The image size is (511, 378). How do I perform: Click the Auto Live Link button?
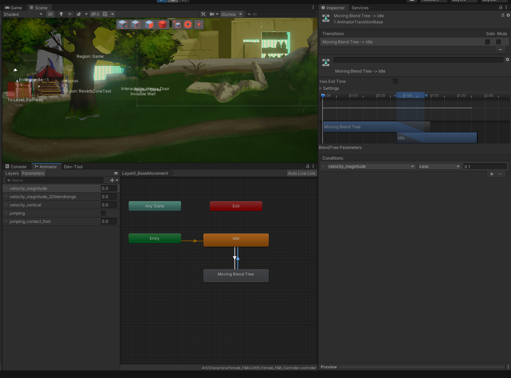tap(301, 173)
